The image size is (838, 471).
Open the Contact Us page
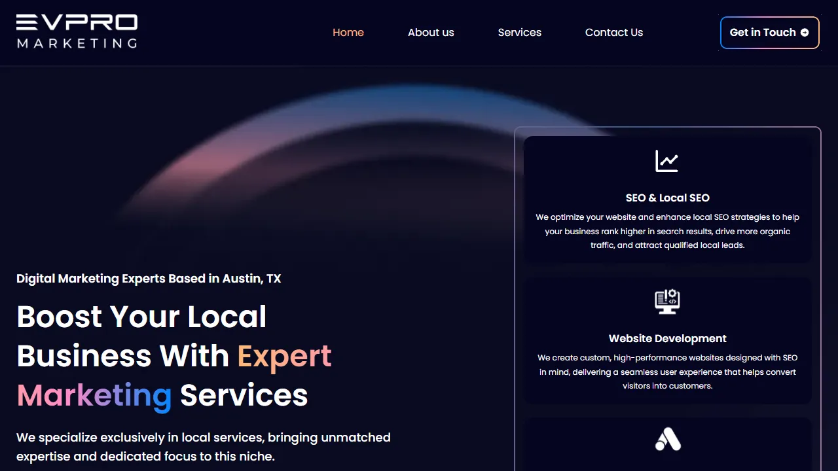point(613,32)
